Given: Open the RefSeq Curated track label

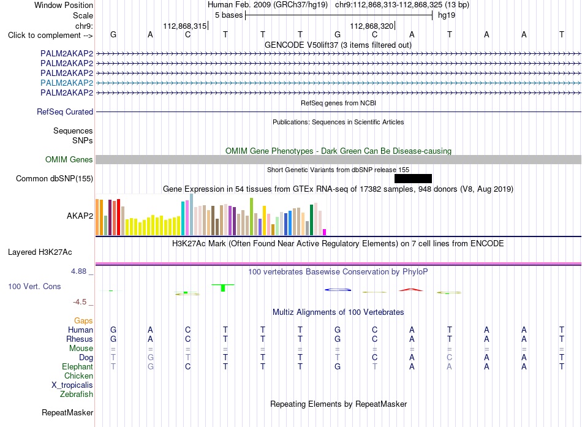Looking at the screenshot, I should (x=65, y=111).
